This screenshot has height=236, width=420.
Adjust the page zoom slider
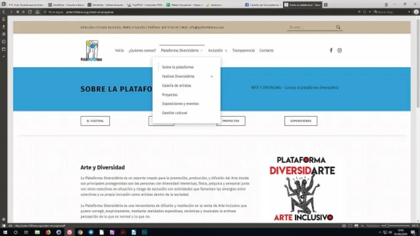click(395, 226)
